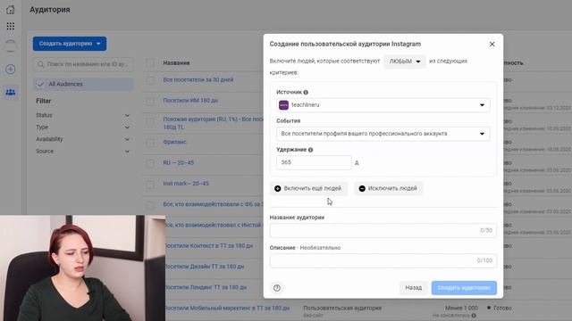Open the Audiences people icon in sidebar
Viewport: 572px width, 321px height.
tap(11, 92)
